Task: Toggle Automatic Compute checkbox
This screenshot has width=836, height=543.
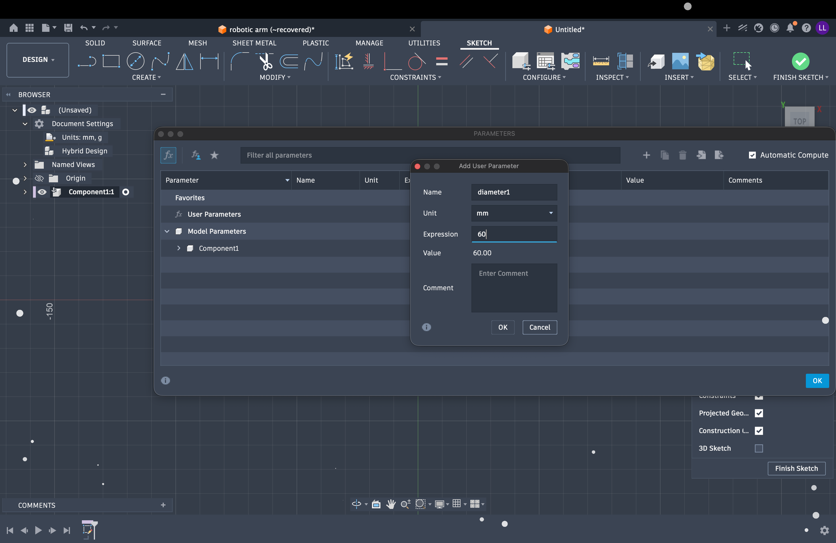Action: point(752,155)
